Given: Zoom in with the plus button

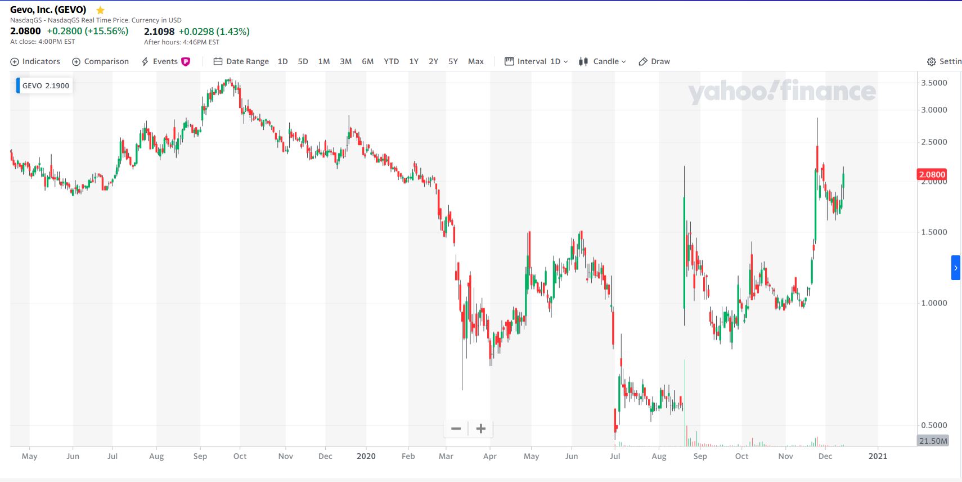Looking at the screenshot, I should click(481, 429).
